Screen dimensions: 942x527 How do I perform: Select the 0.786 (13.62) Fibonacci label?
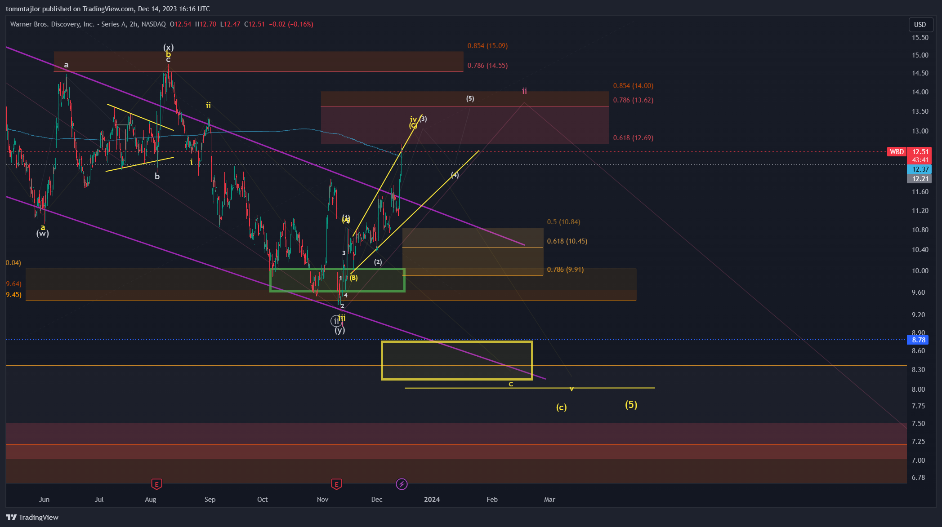(633, 100)
